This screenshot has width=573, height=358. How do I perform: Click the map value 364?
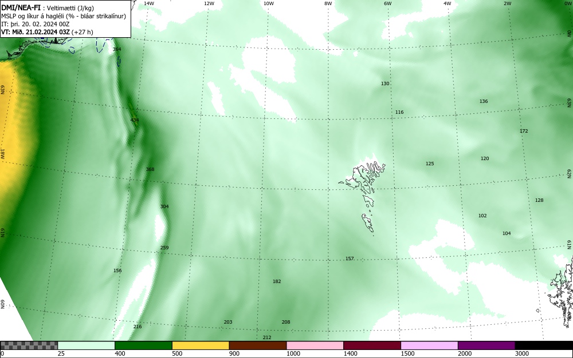[117, 49]
